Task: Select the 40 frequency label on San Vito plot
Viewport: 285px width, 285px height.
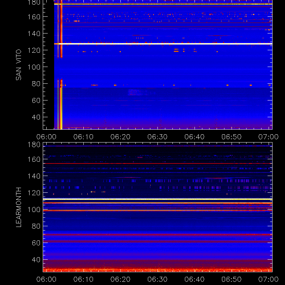Action: tap(36, 117)
